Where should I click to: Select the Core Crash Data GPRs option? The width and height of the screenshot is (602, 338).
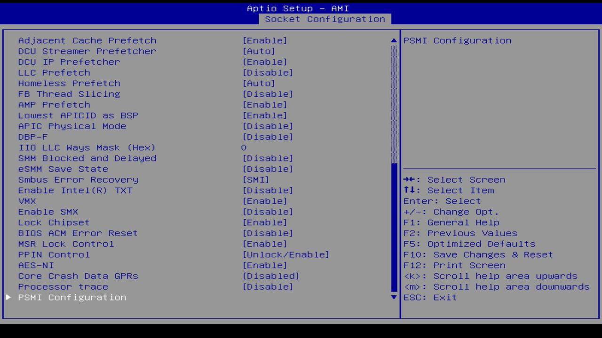coord(78,276)
